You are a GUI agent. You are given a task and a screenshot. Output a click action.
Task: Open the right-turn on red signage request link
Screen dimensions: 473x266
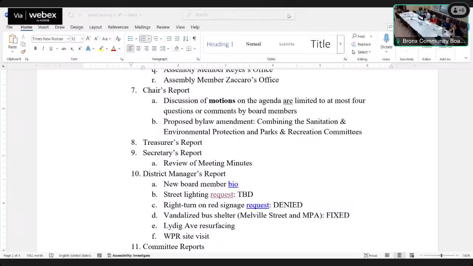[x=258, y=205]
